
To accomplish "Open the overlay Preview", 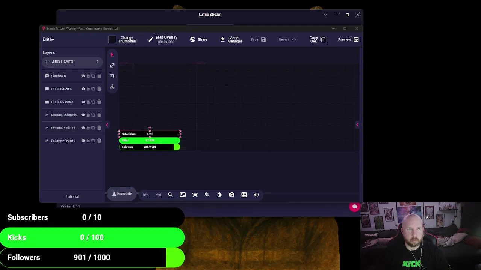I will tap(348, 39).
